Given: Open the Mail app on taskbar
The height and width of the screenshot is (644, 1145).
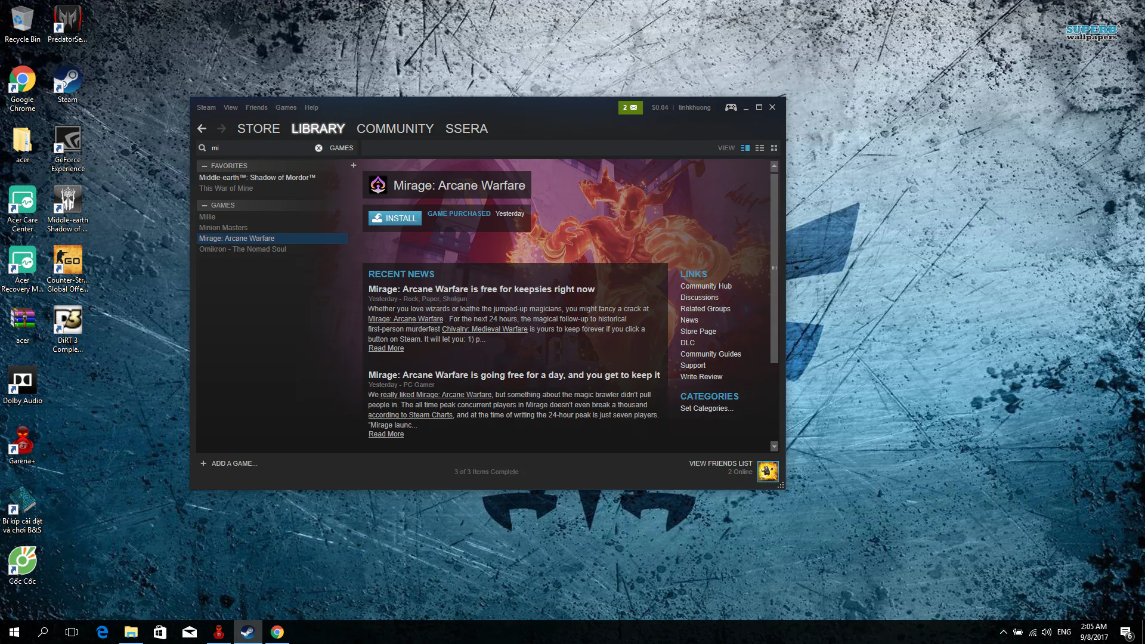Looking at the screenshot, I should (x=189, y=632).
